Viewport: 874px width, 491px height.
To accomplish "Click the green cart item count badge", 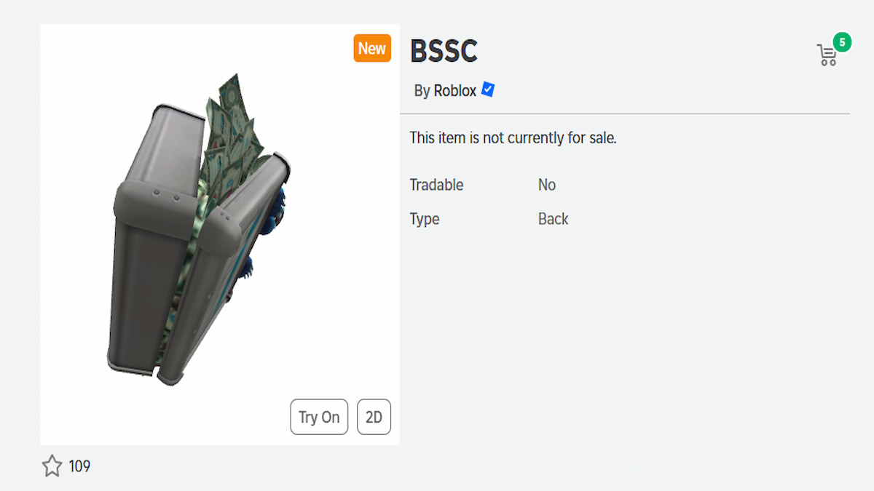I will pyautogui.click(x=842, y=42).
